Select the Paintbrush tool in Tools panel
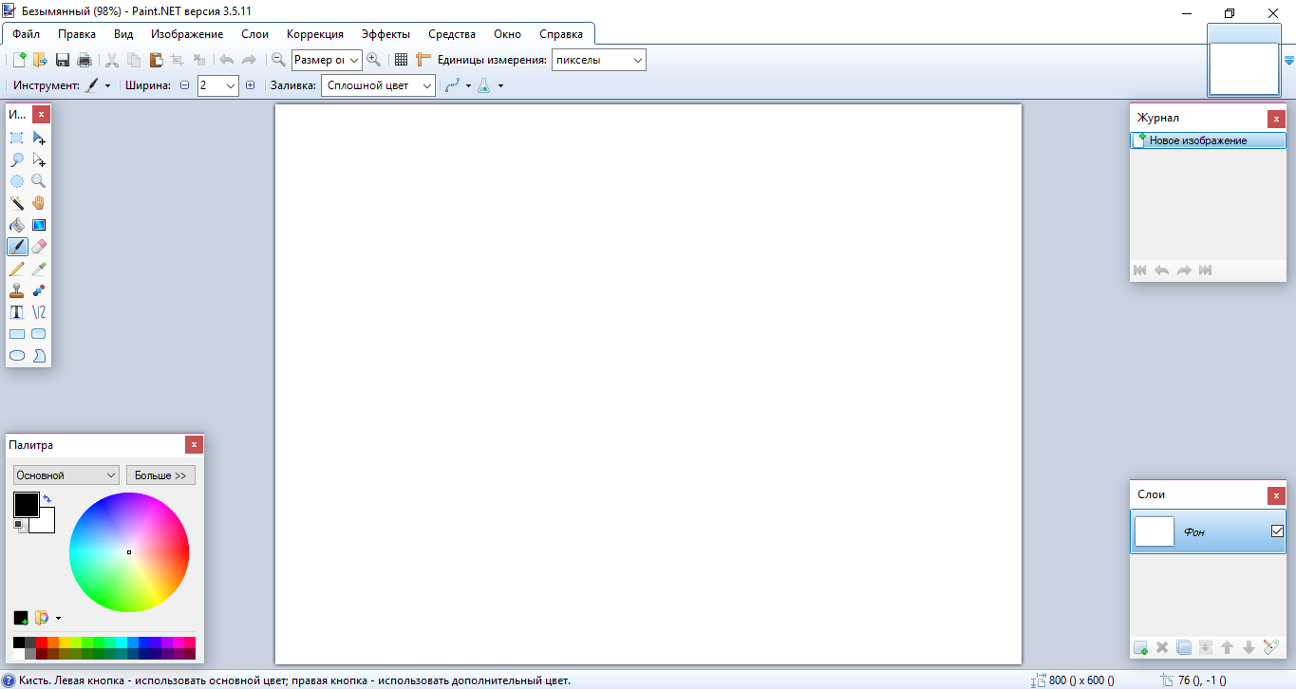 click(x=17, y=247)
